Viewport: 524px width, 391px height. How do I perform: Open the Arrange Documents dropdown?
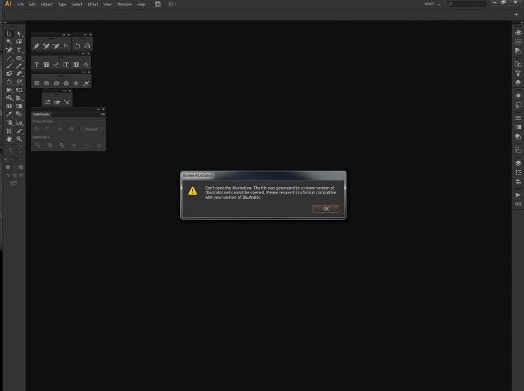[x=172, y=4]
